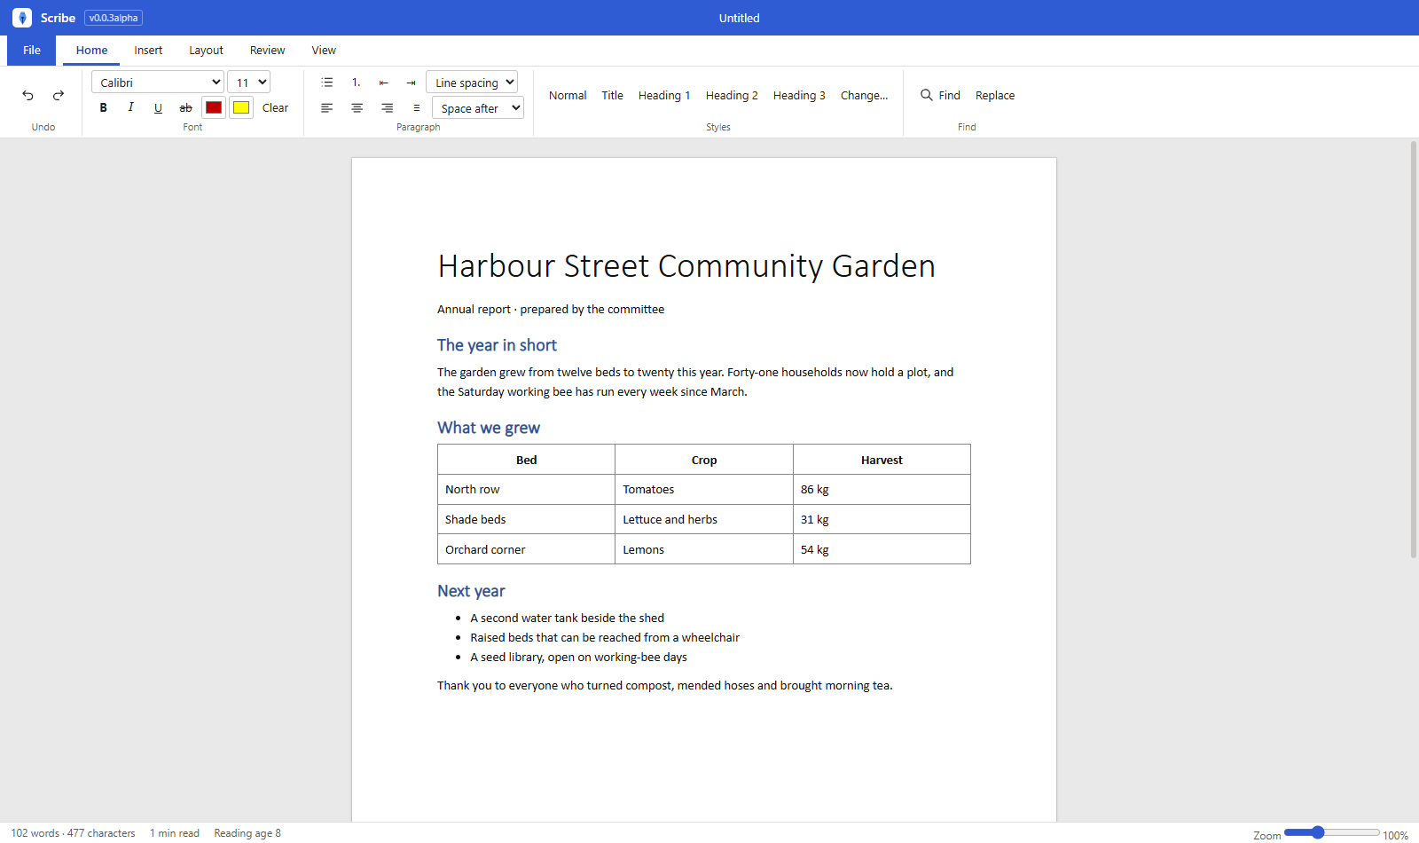Insert a bulleted list

tap(327, 82)
